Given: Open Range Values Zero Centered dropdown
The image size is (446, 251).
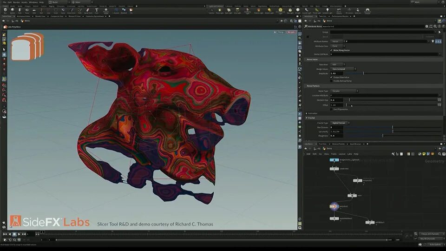Looking at the screenshot, I should 343,69.
